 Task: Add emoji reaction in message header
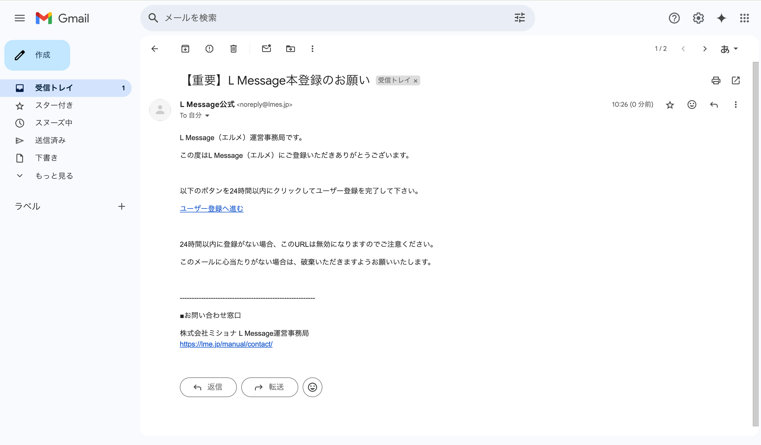pos(692,105)
